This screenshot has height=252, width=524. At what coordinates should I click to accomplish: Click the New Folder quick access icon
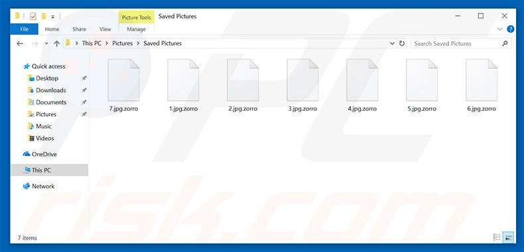tap(43, 16)
